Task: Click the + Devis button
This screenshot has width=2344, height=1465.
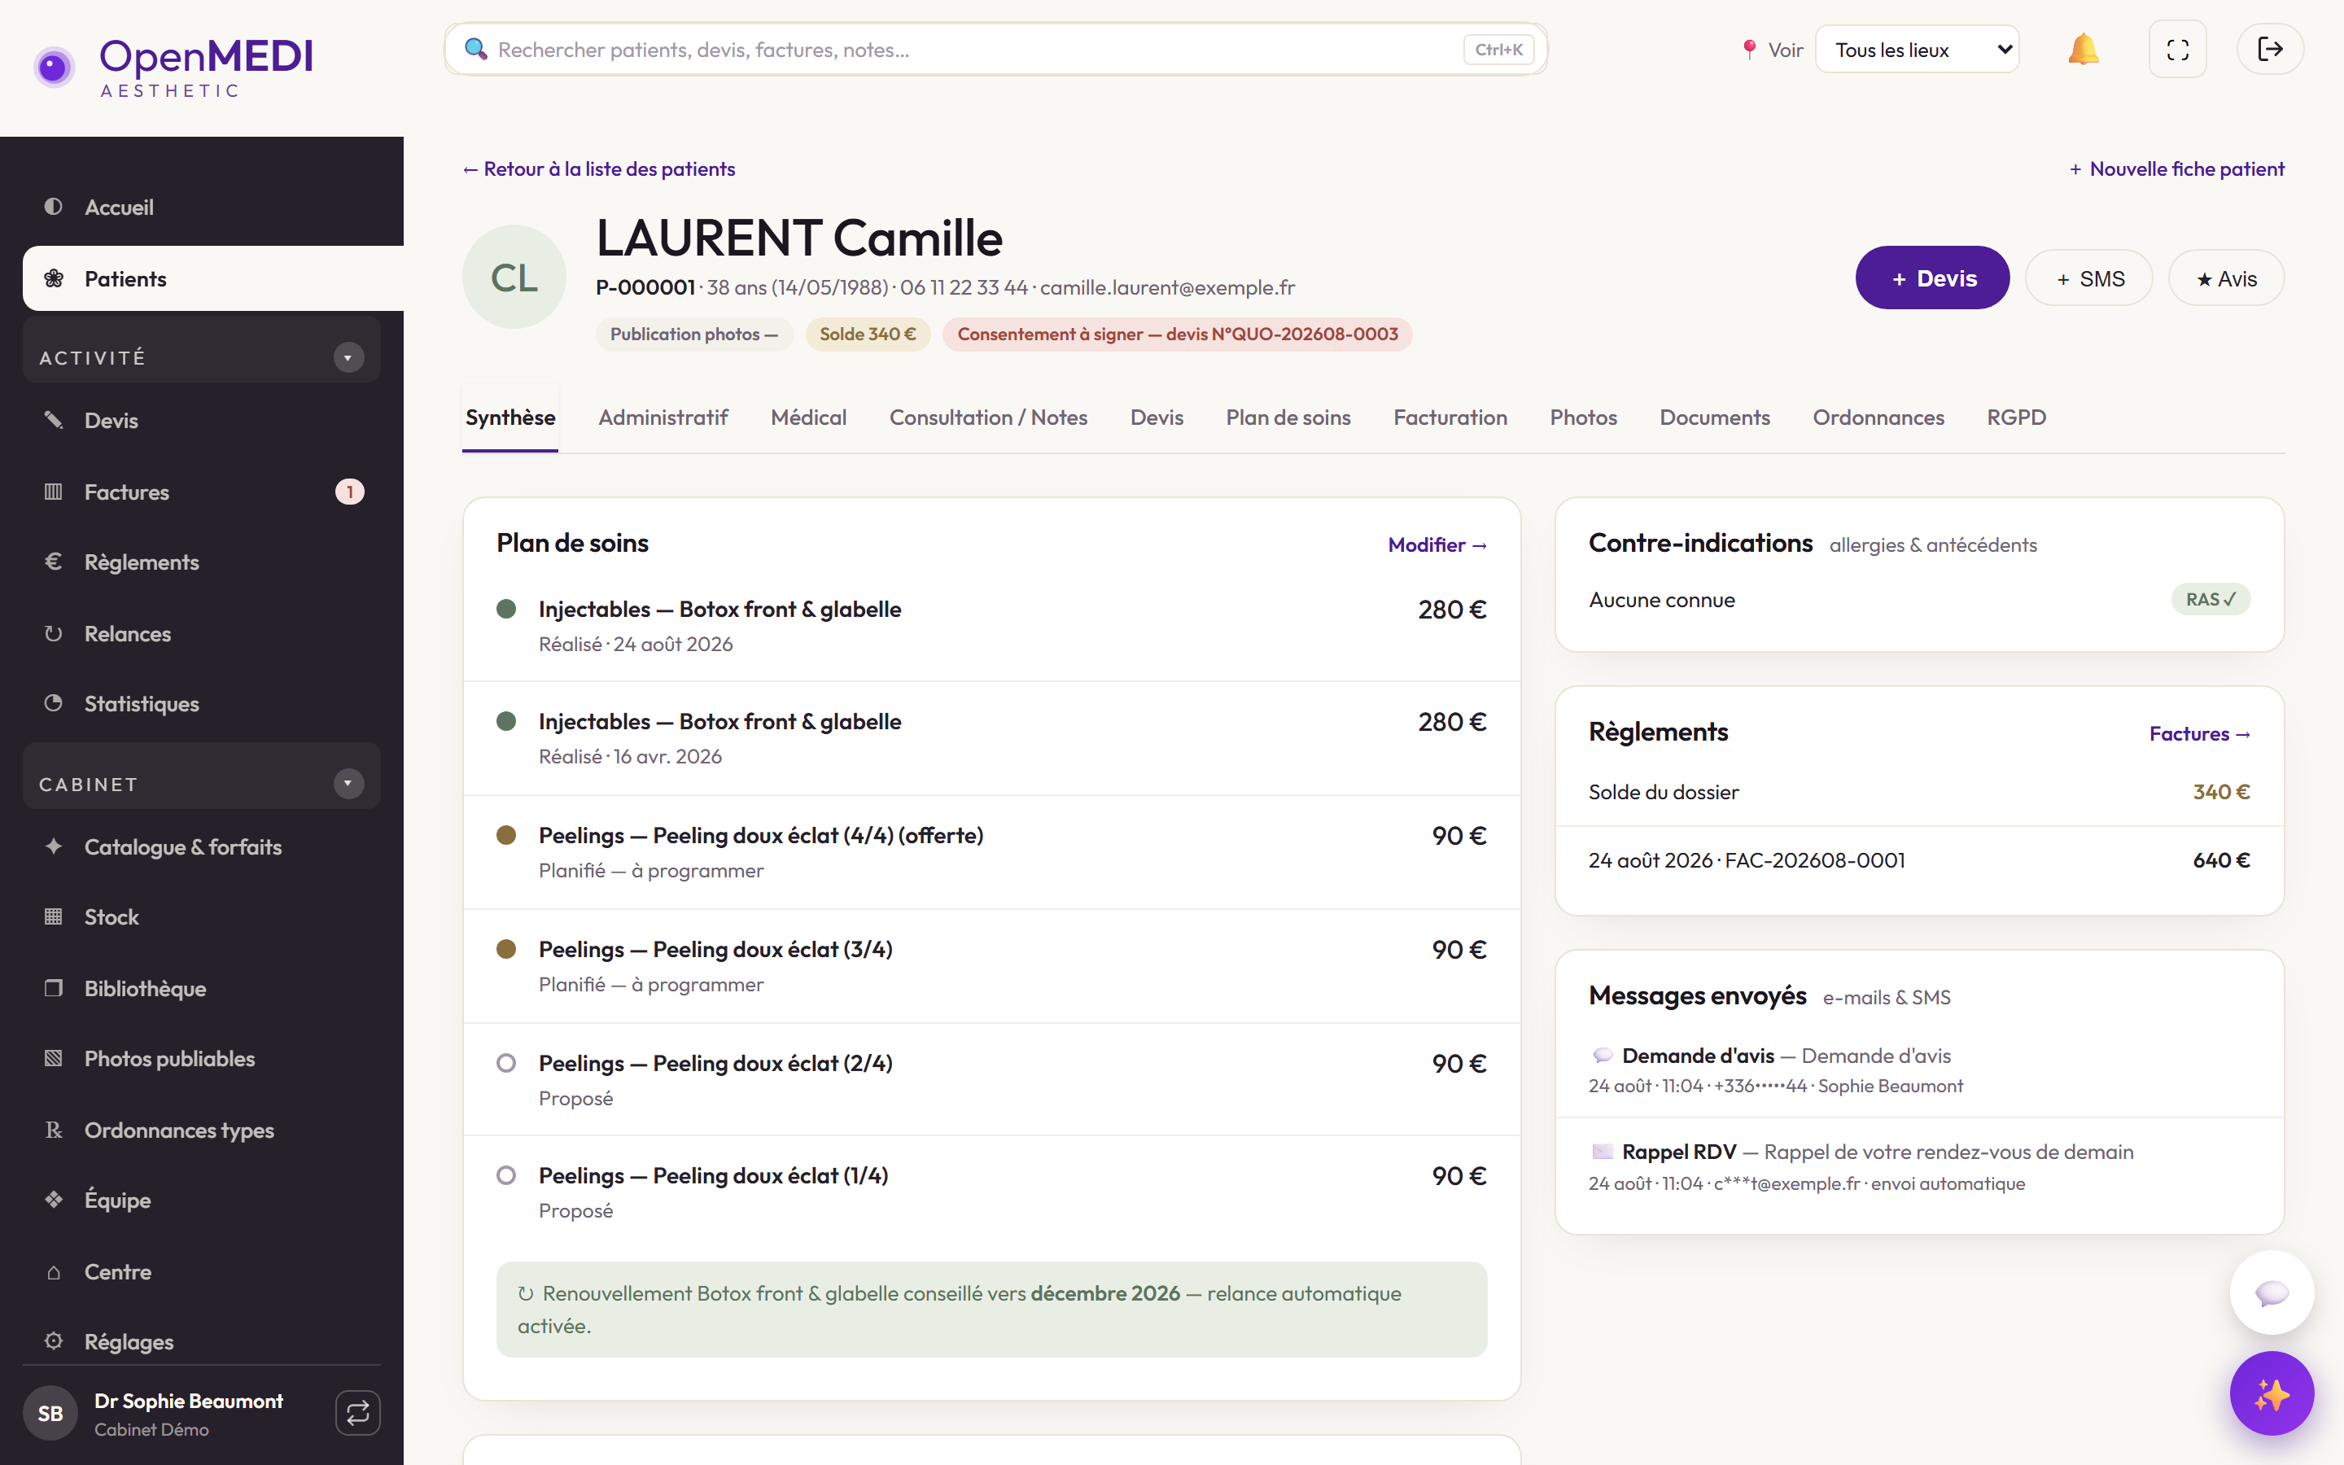Action: 1932,278
